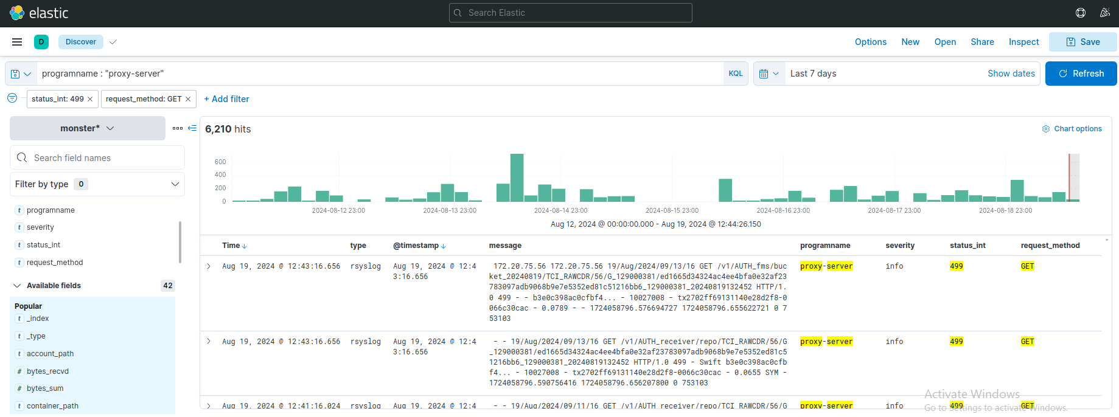Open the monster* index pattern dropdown
This screenshot has height=417, width=1119.
click(x=88, y=128)
